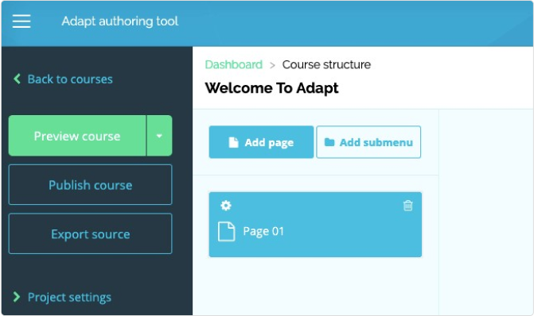Expand the Project settings section
The width and height of the screenshot is (534, 316).
coord(69,297)
